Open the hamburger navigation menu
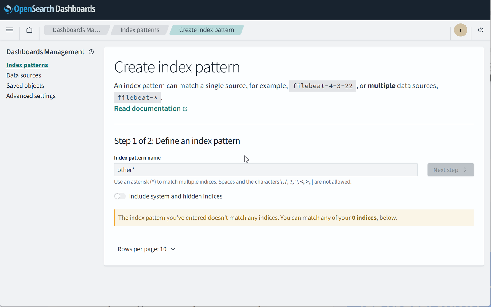This screenshot has width=491, height=307. click(x=10, y=30)
